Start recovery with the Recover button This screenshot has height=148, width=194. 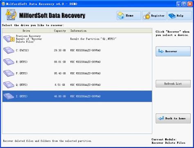click(173, 52)
